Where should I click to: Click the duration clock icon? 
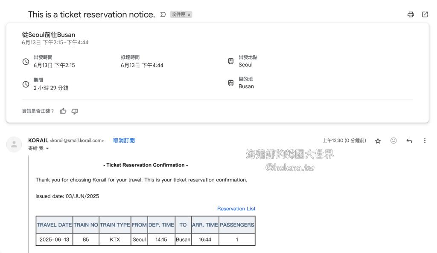click(26, 84)
